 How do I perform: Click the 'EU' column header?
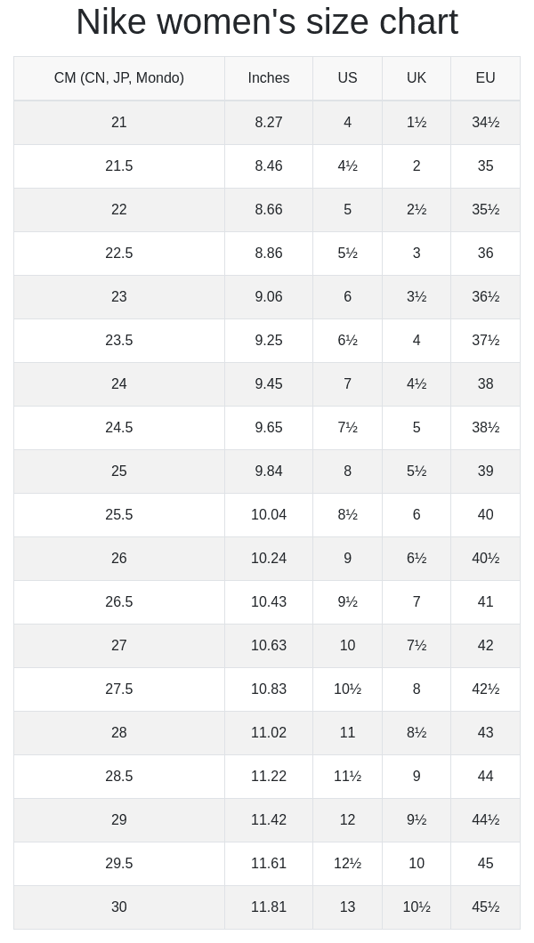[x=485, y=78]
